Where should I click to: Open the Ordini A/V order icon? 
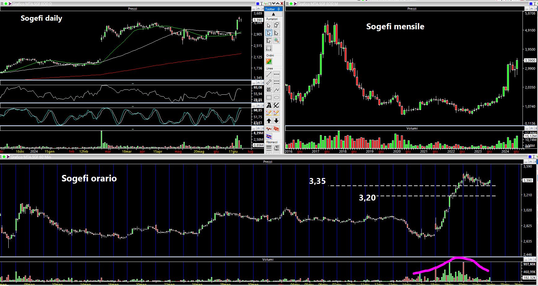click(x=269, y=61)
